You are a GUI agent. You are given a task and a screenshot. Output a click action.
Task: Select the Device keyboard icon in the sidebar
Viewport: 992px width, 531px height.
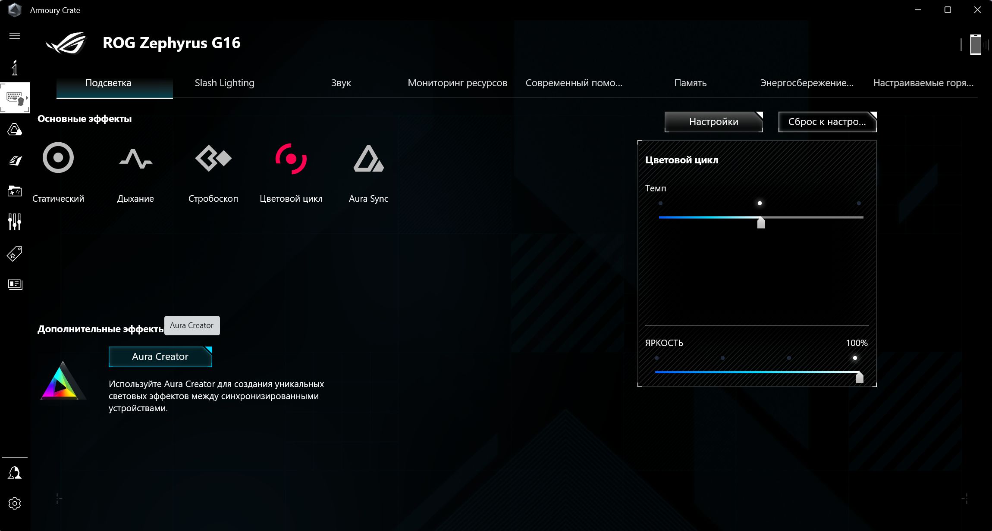(15, 98)
